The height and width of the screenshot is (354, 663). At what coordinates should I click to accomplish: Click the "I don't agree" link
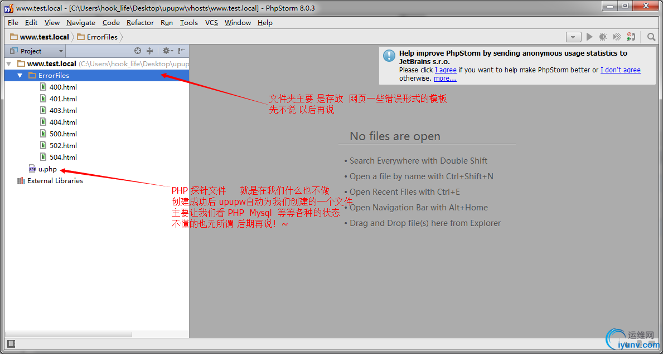click(x=621, y=70)
